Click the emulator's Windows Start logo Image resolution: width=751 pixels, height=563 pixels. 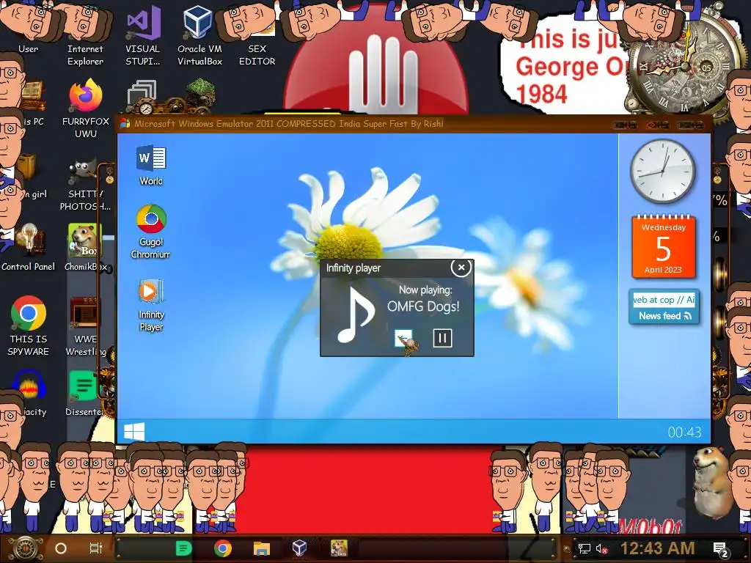[x=134, y=431]
